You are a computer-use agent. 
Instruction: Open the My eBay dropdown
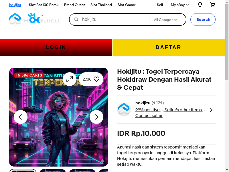click(180, 5)
